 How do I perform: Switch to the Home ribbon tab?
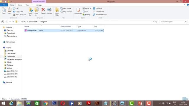tap(12, 5)
